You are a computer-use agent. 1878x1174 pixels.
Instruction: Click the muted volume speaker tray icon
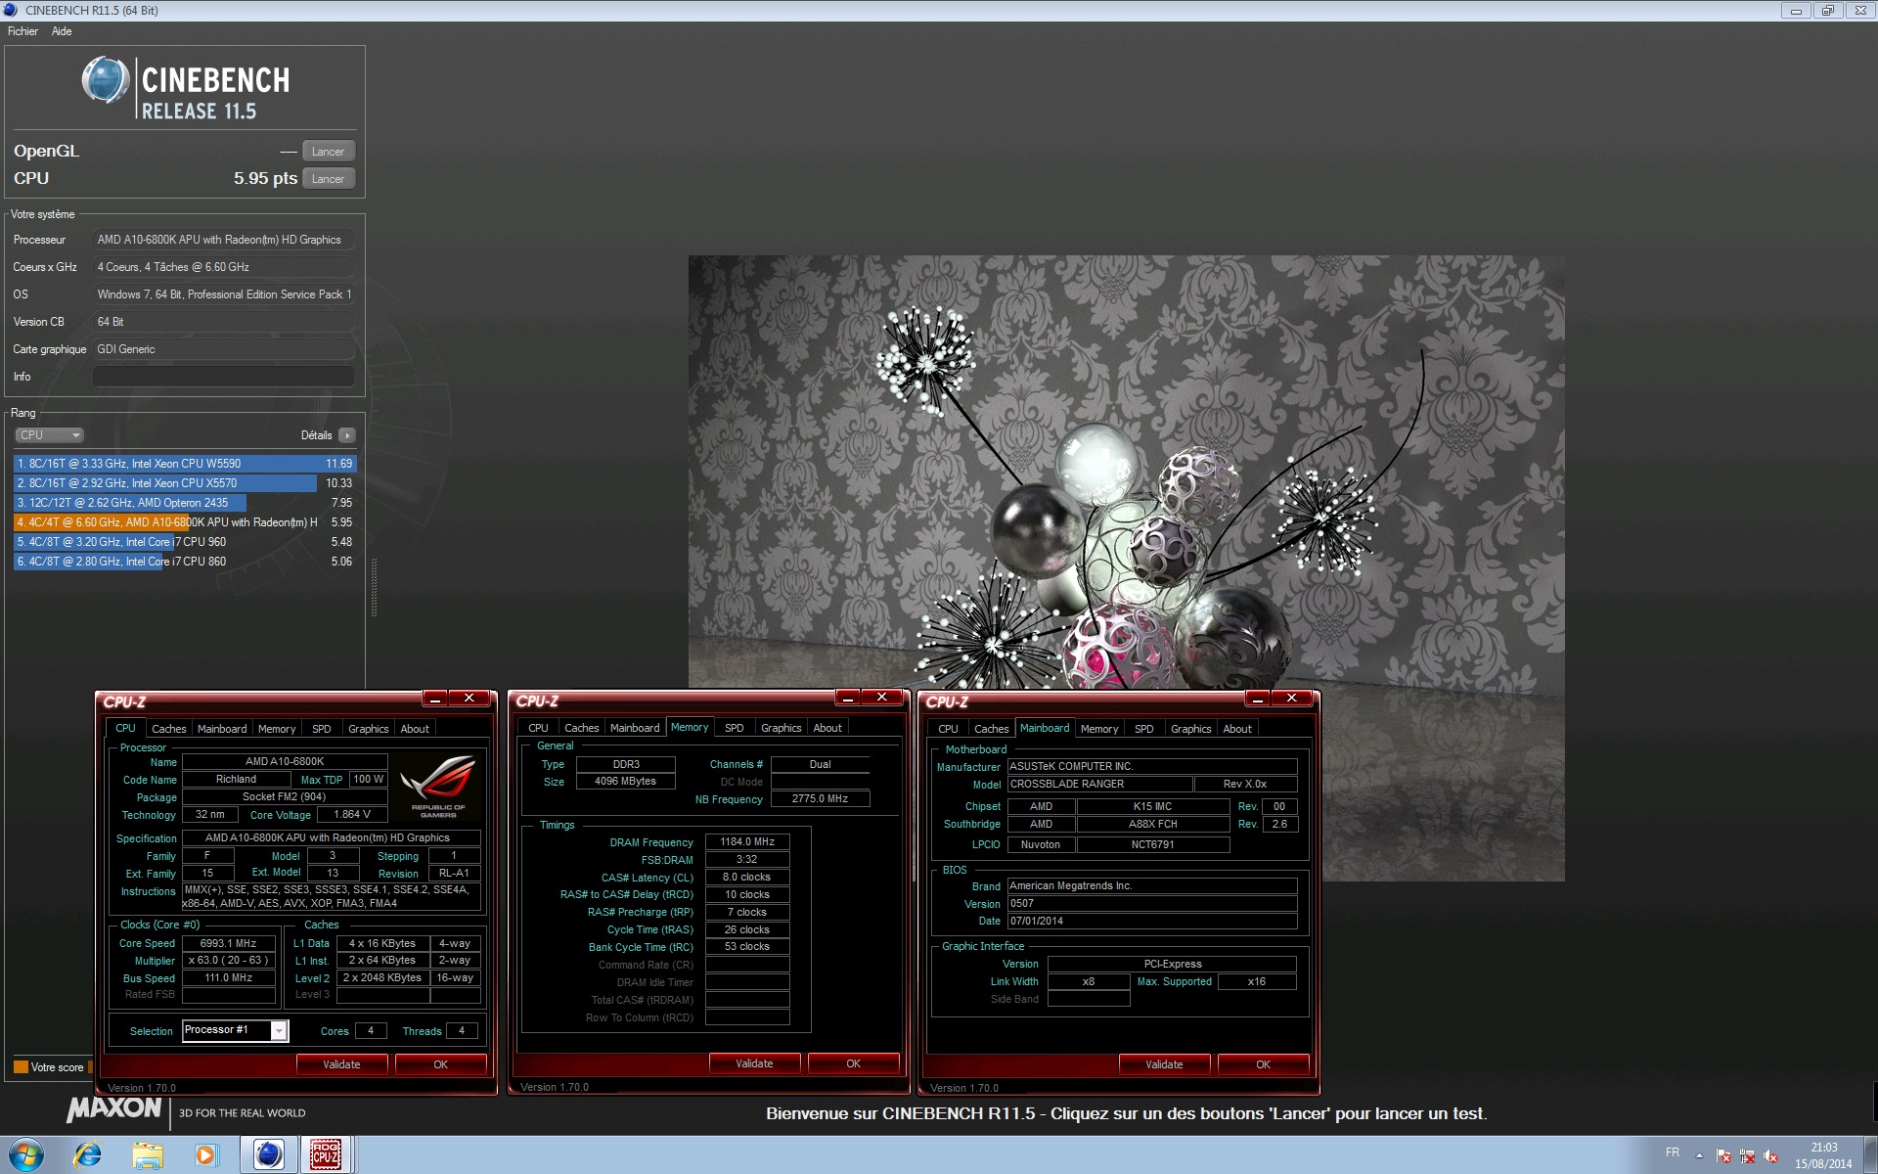pos(1770,1156)
